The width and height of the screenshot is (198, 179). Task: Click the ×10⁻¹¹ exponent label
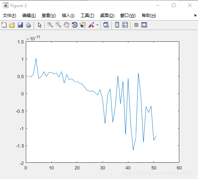point(33,38)
